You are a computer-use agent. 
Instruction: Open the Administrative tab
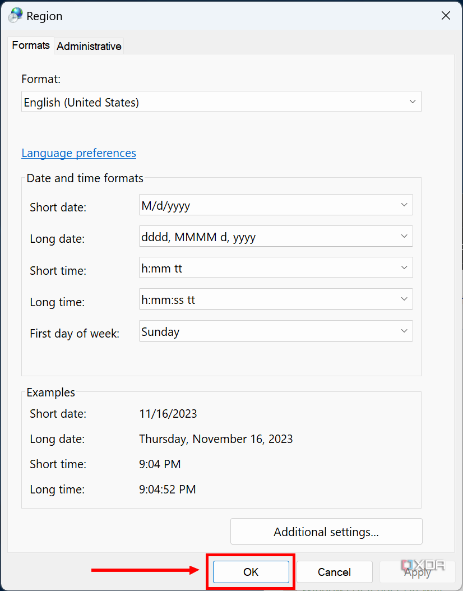click(x=89, y=46)
